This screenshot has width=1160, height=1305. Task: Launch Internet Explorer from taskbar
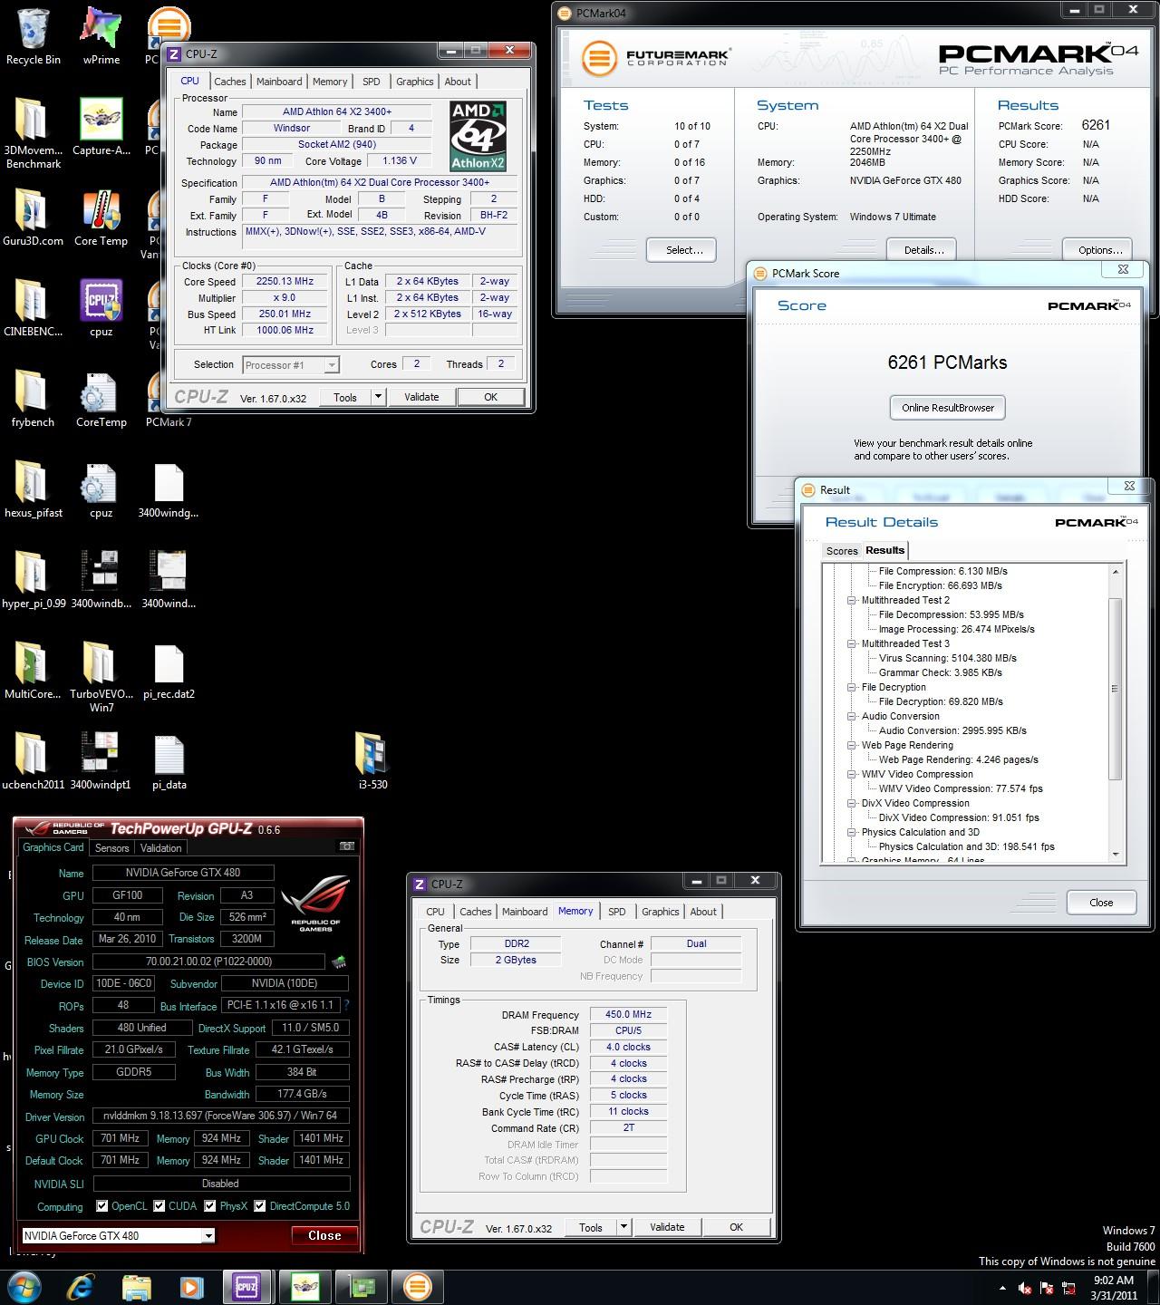pyautogui.click(x=82, y=1286)
